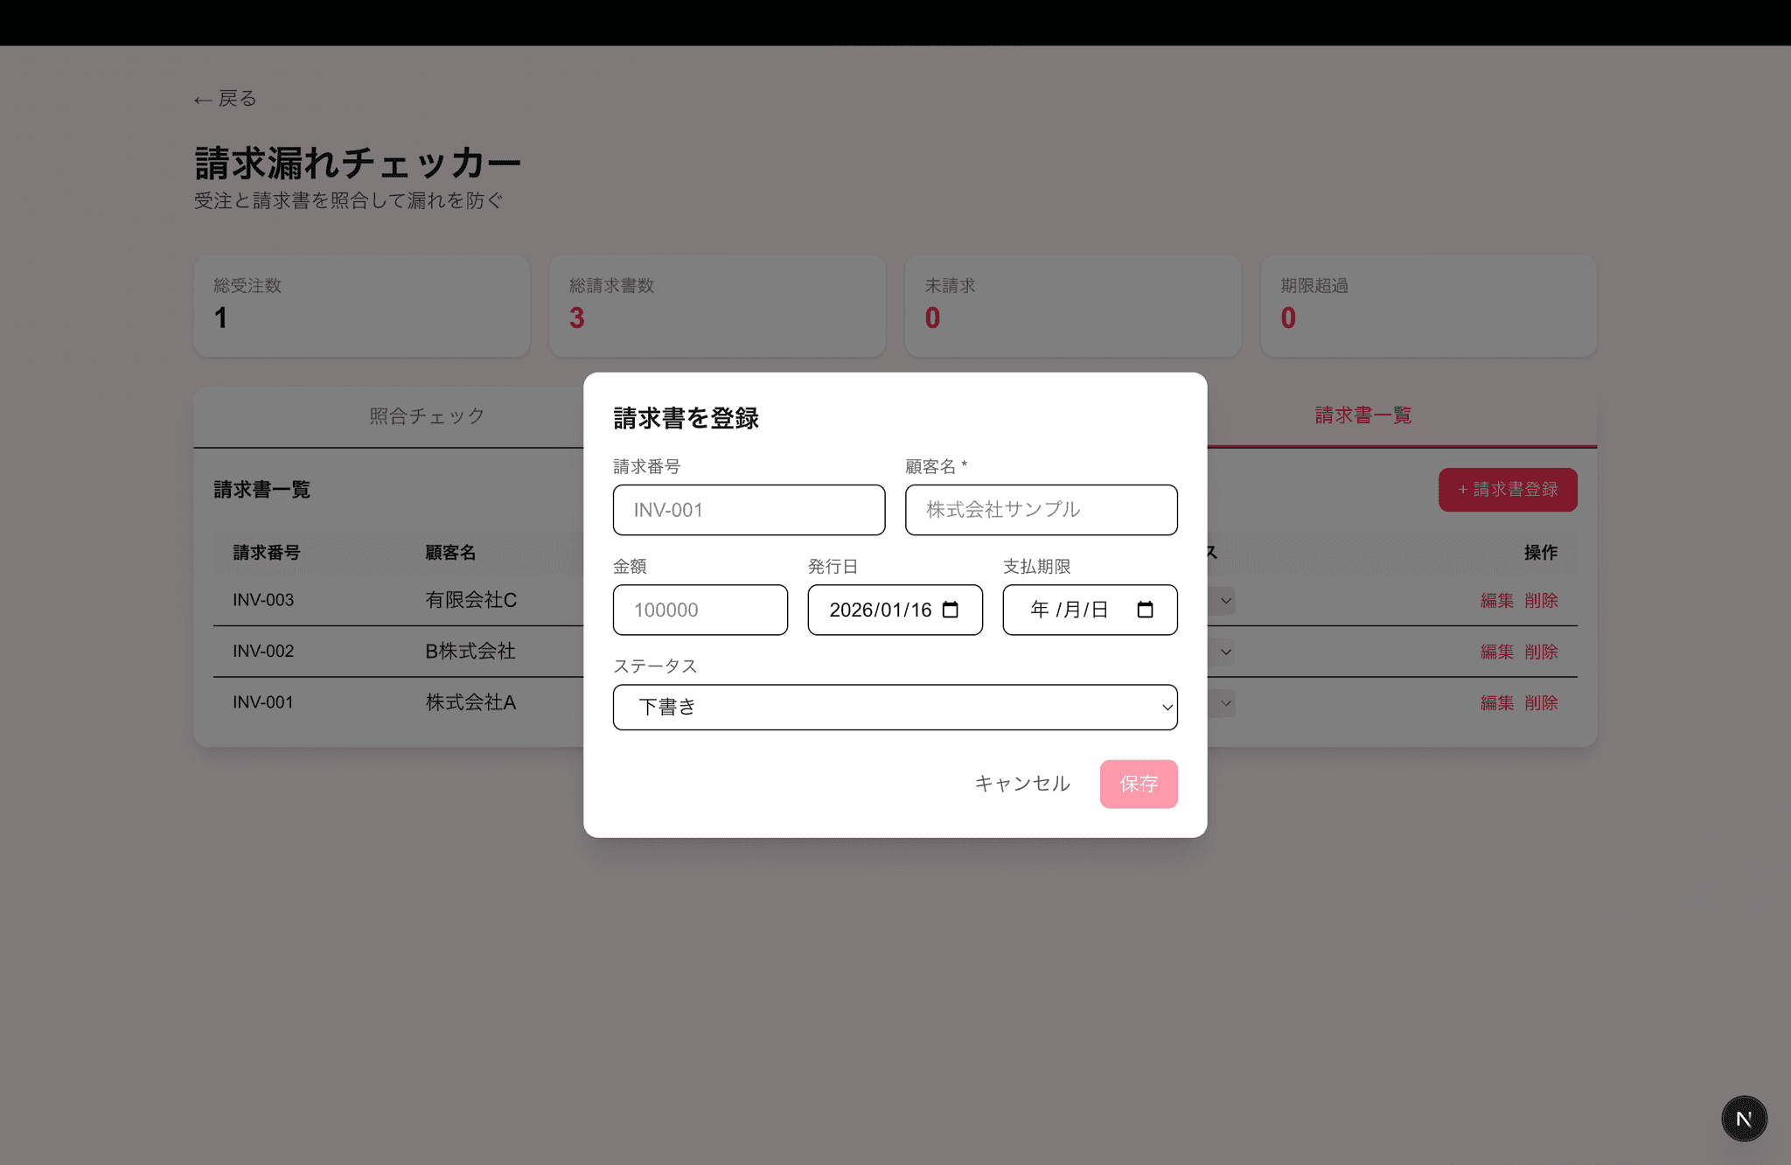Image resolution: width=1791 pixels, height=1165 pixels.
Task: Click 編集 for INV-003
Action: (1496, 601)
